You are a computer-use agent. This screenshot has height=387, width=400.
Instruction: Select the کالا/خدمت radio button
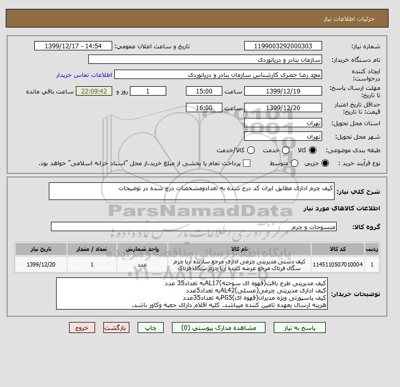pos(251,150)
